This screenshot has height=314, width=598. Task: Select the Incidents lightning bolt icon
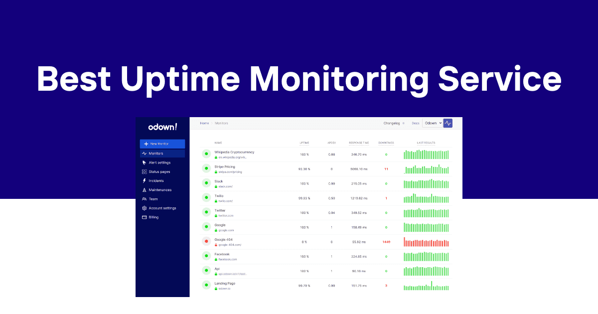pyautogui.click(x=144, y=181)
